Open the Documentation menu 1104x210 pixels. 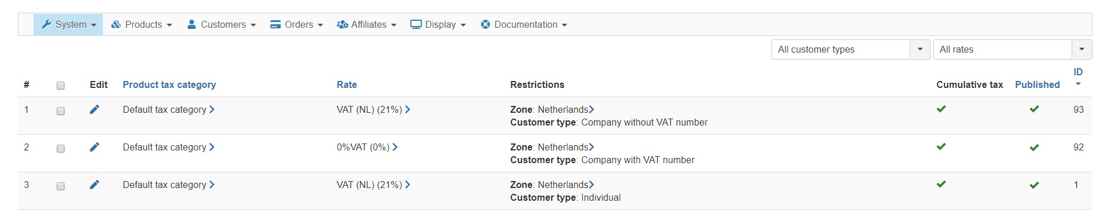pyautogui.click(x=524, y=25)
